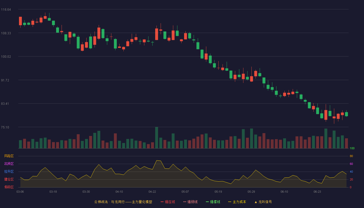Click the green 100 indicator axis value

[352, 148]
